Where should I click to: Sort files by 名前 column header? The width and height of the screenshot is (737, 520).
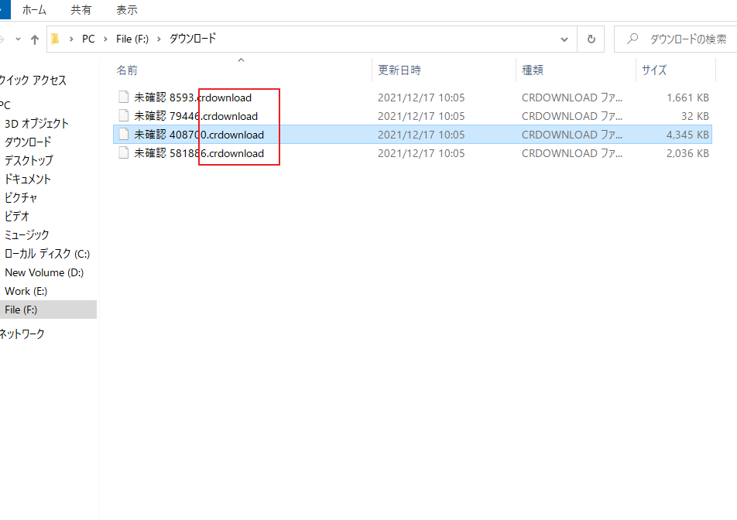(x=127, y=70)
